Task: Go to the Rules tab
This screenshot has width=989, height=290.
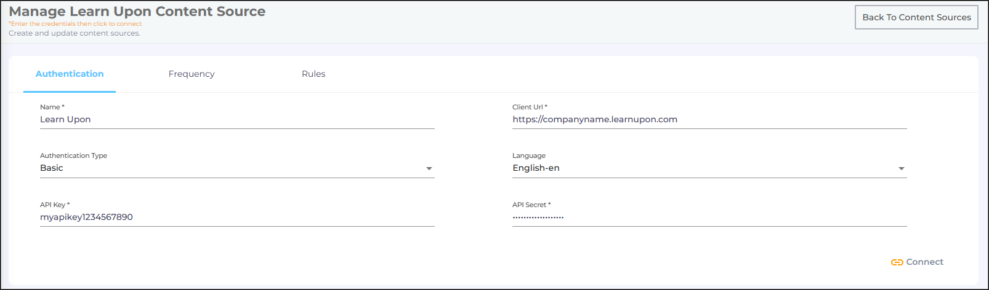Action: (x=313, y=74)
